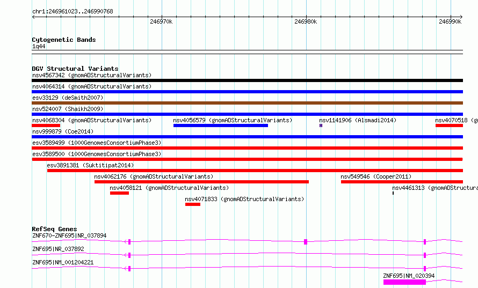Open variant label nsv4058121 (gnomADStructuralVariants)
The height and width of the screenshot is (288, 478).
[169, 188]
